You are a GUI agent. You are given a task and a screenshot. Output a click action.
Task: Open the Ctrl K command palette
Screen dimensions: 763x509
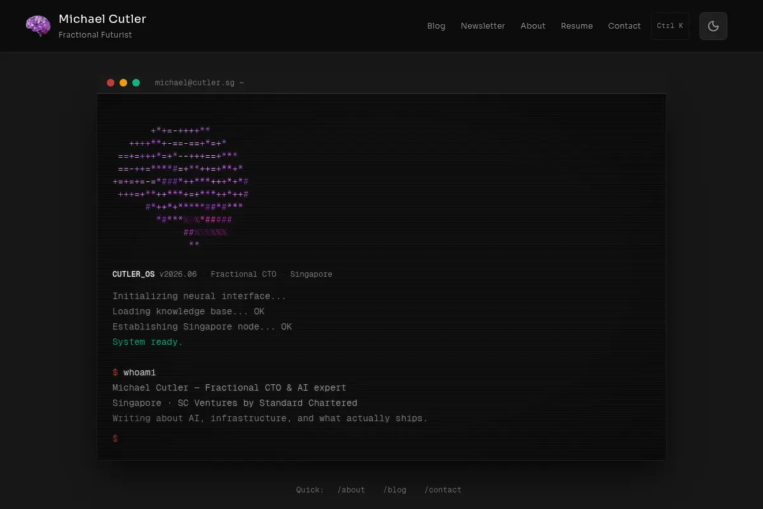pos(670,26)
